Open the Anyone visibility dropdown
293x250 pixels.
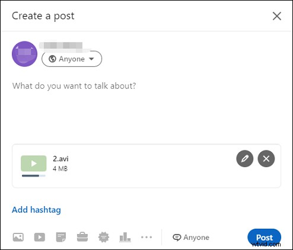click(x=72, y=59)
